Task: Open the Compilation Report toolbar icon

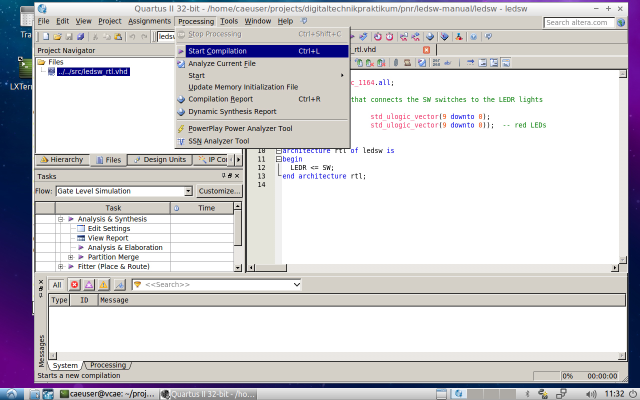Action: point(430,36)
